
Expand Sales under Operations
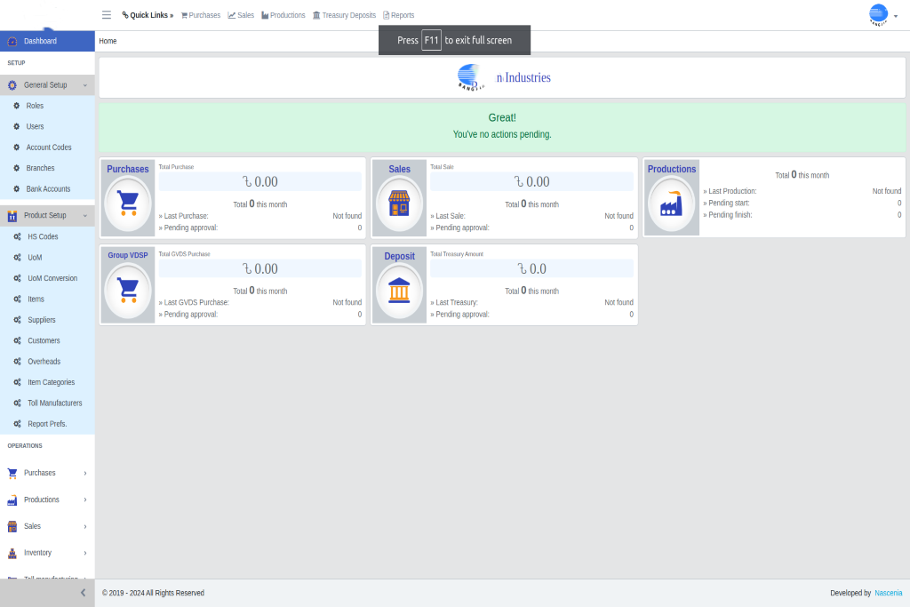pyautogui.click(x=47, y=526)
